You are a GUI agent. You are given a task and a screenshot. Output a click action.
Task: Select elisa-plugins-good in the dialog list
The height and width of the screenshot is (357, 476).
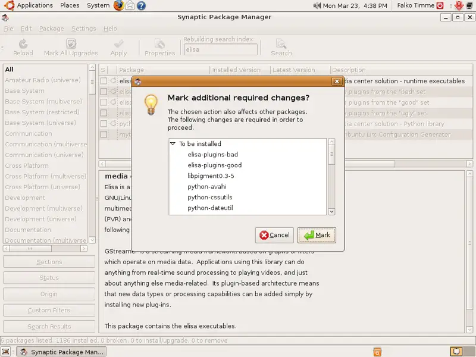215,165
